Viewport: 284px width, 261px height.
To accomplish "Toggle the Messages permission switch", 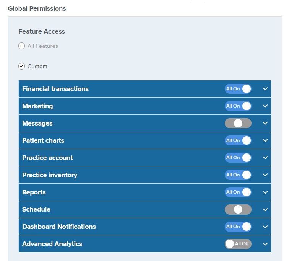I will [238, 123].
